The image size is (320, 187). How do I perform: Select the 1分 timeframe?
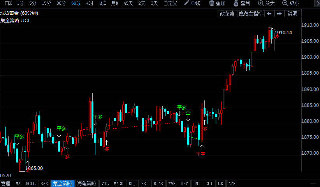click(20, 3)
